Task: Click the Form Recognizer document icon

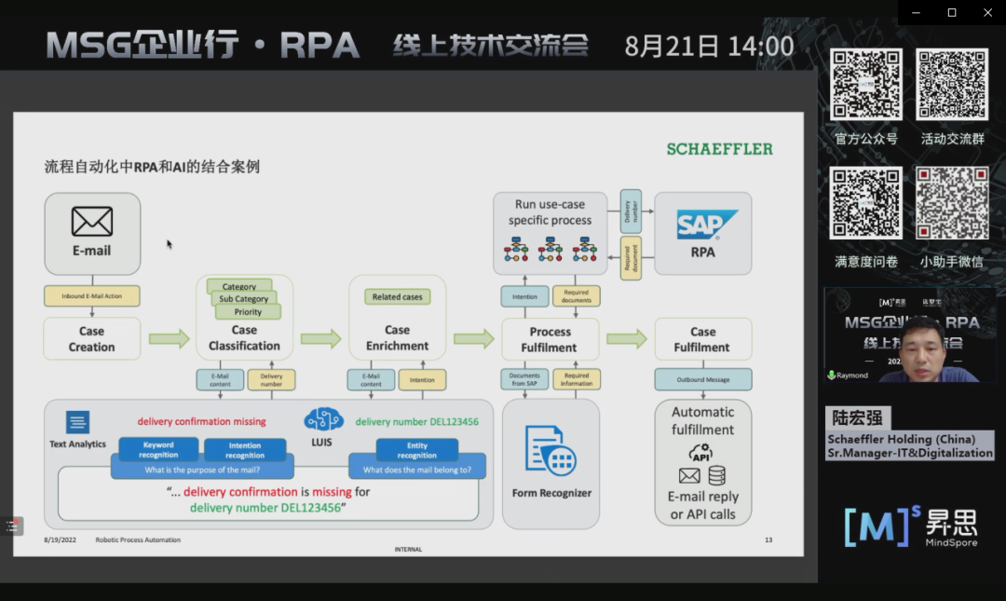Action: [x=550, y=452]
